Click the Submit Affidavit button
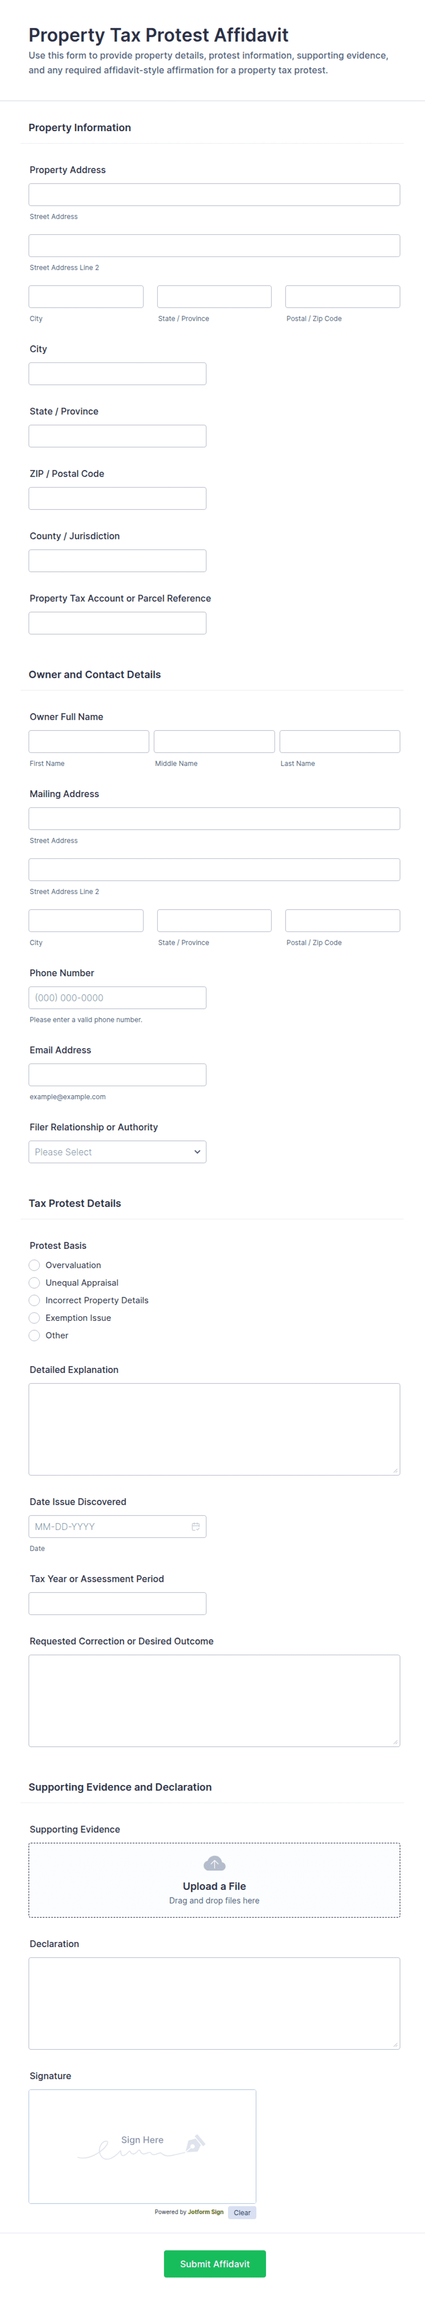This screenshot has height=2300, width=425. point(214,2263)
